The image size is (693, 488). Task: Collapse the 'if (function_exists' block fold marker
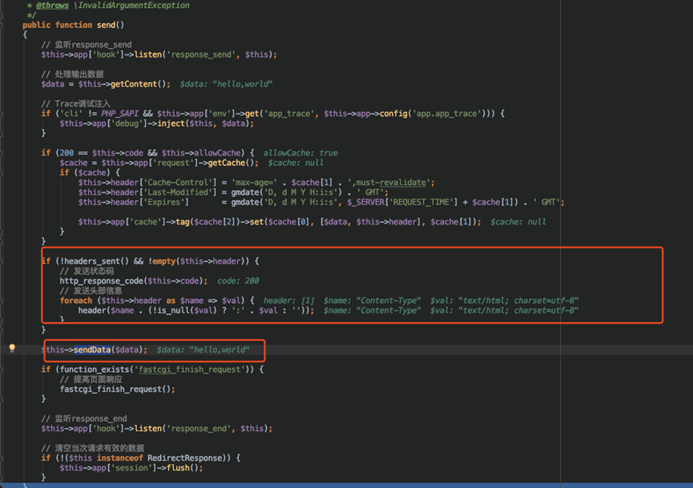[2, 369]
